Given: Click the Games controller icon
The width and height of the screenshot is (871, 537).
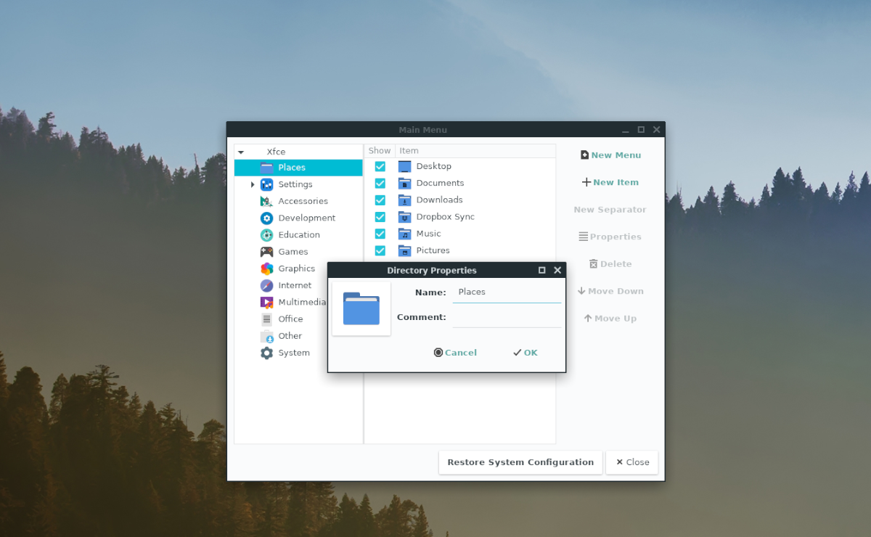Looking at the screenshot, I should [x=267, y=251].
